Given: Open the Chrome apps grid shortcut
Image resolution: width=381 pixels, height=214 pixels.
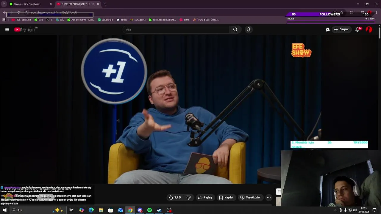Looking at the screenshot, I should tap(4, 20).
